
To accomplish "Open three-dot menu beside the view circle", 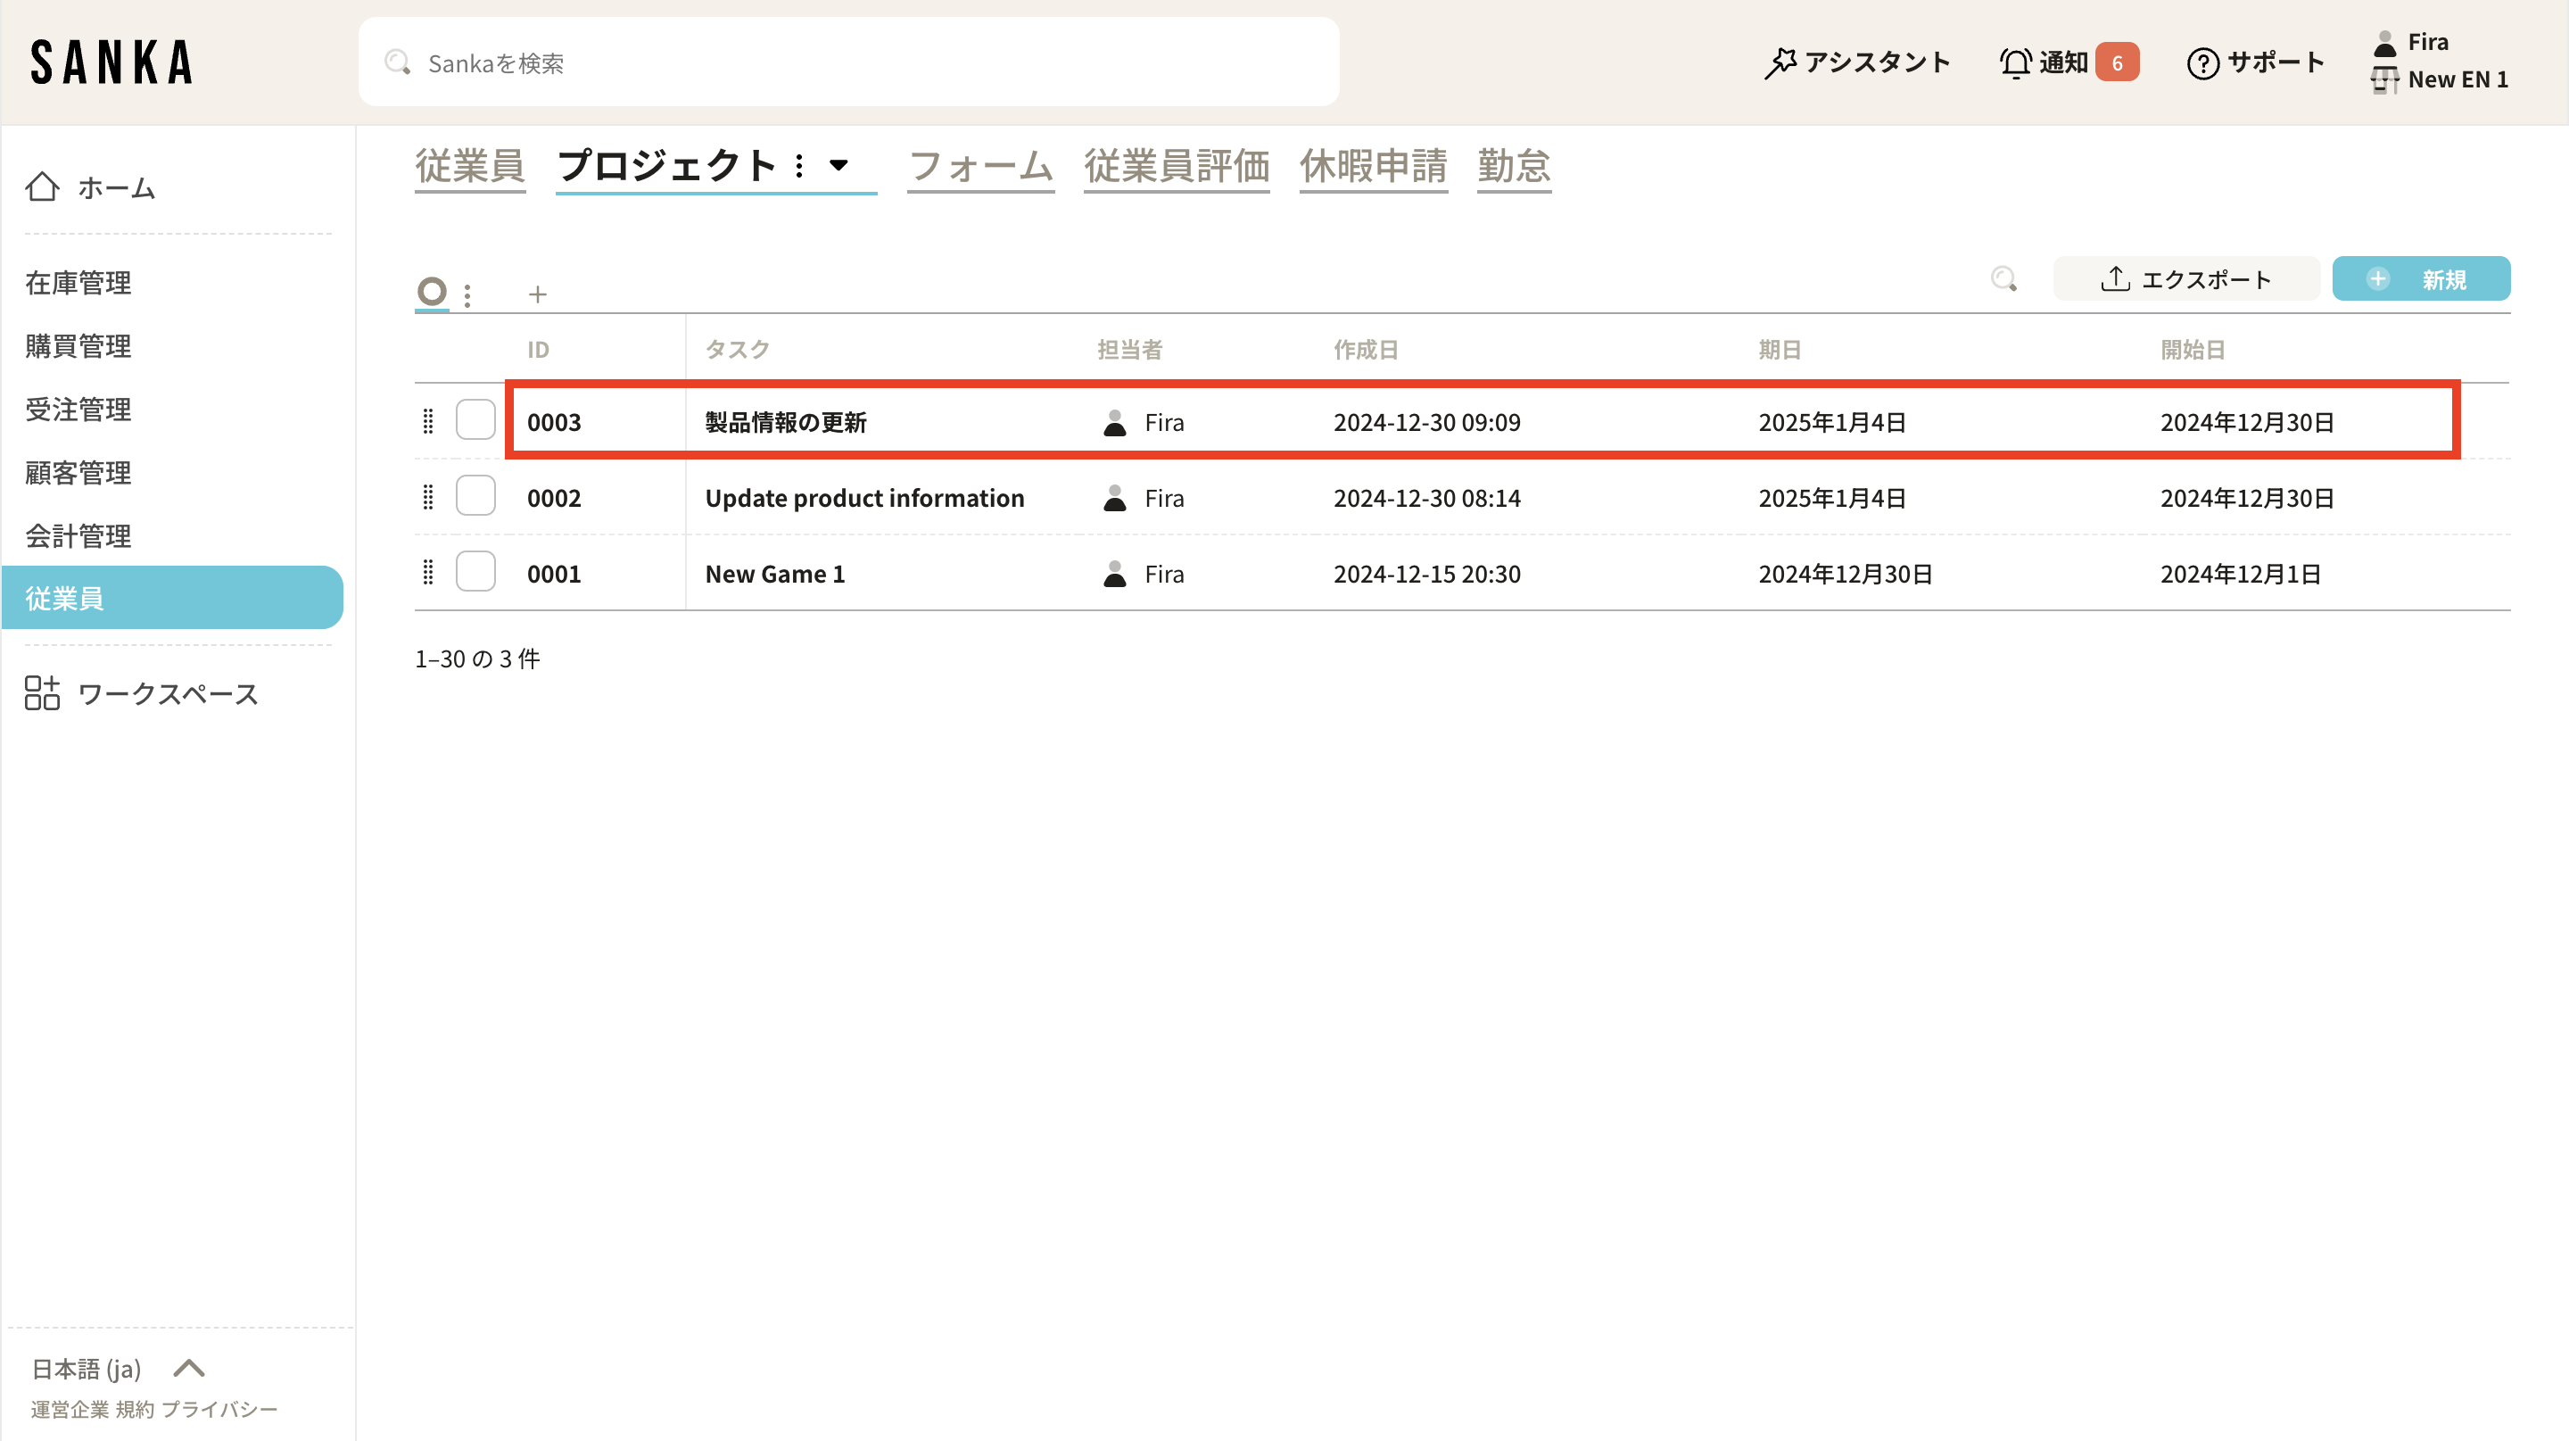I will click(x=467, y=294).
